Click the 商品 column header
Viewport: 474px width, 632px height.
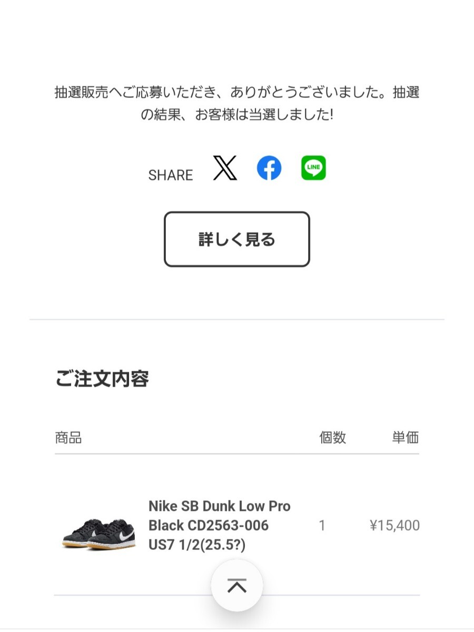coord(68,437)
